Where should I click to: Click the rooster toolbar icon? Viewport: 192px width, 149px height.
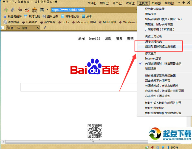point(20,10)
